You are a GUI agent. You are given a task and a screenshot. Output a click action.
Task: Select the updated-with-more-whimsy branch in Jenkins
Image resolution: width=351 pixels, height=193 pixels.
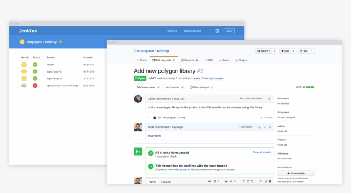tap(62, 85)
